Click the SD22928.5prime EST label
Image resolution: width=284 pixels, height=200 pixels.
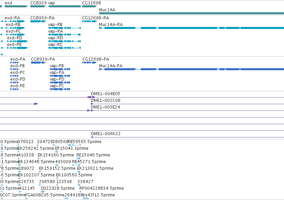pyautogui.click(x=58, y=188)
